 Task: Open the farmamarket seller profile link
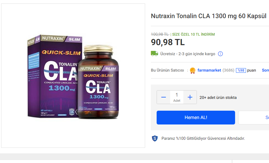(209, 70)
